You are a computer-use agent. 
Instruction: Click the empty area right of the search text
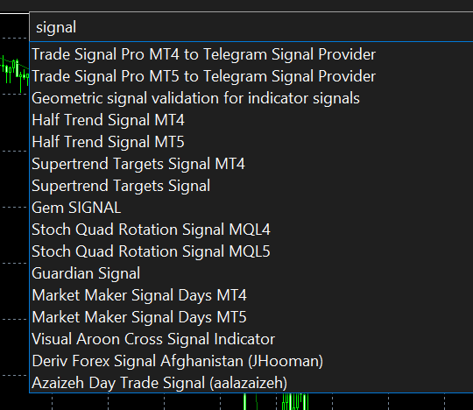272,27
